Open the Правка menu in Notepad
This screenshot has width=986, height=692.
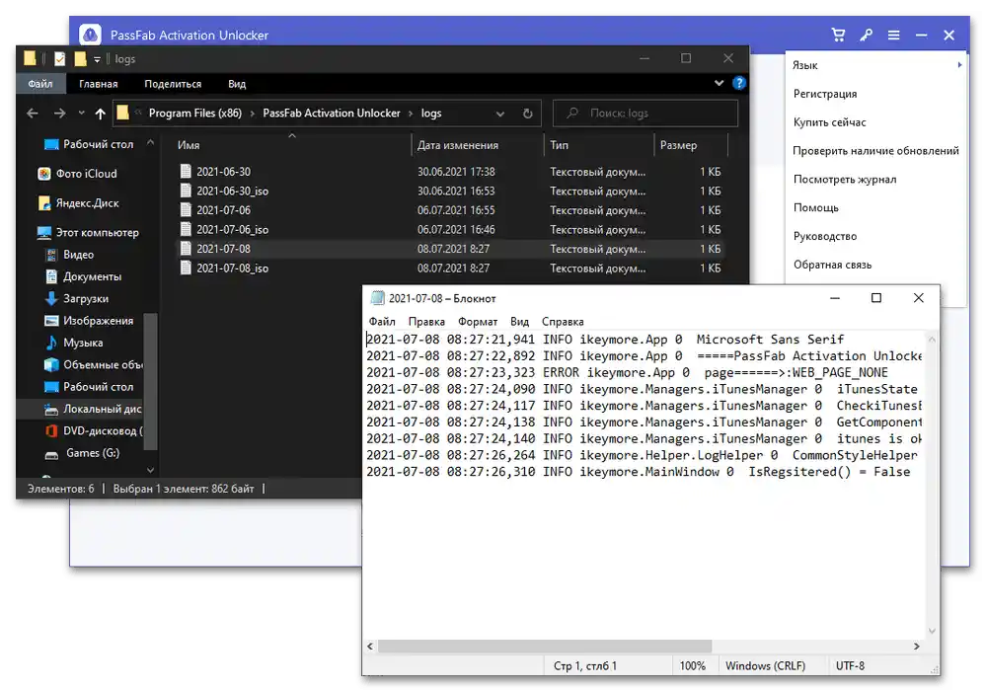(x=426, y=322)
